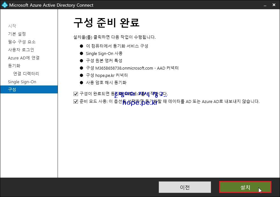The image size is (280, 197).
Task: Select the 기본 설정 sidebar step
Action: pos(17,34)
